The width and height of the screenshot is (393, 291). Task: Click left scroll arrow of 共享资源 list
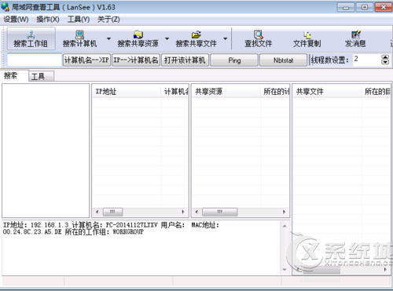[196, 212]
